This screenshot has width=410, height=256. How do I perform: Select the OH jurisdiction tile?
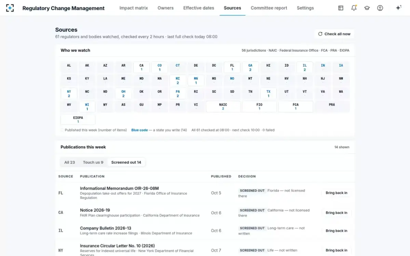pos(123,94)
